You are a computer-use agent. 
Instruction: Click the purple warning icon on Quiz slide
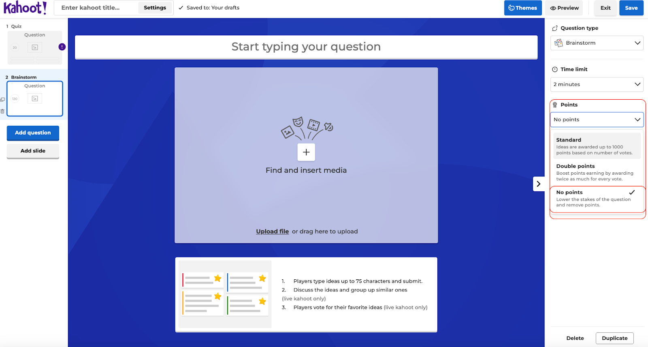(x=62, y=47)
